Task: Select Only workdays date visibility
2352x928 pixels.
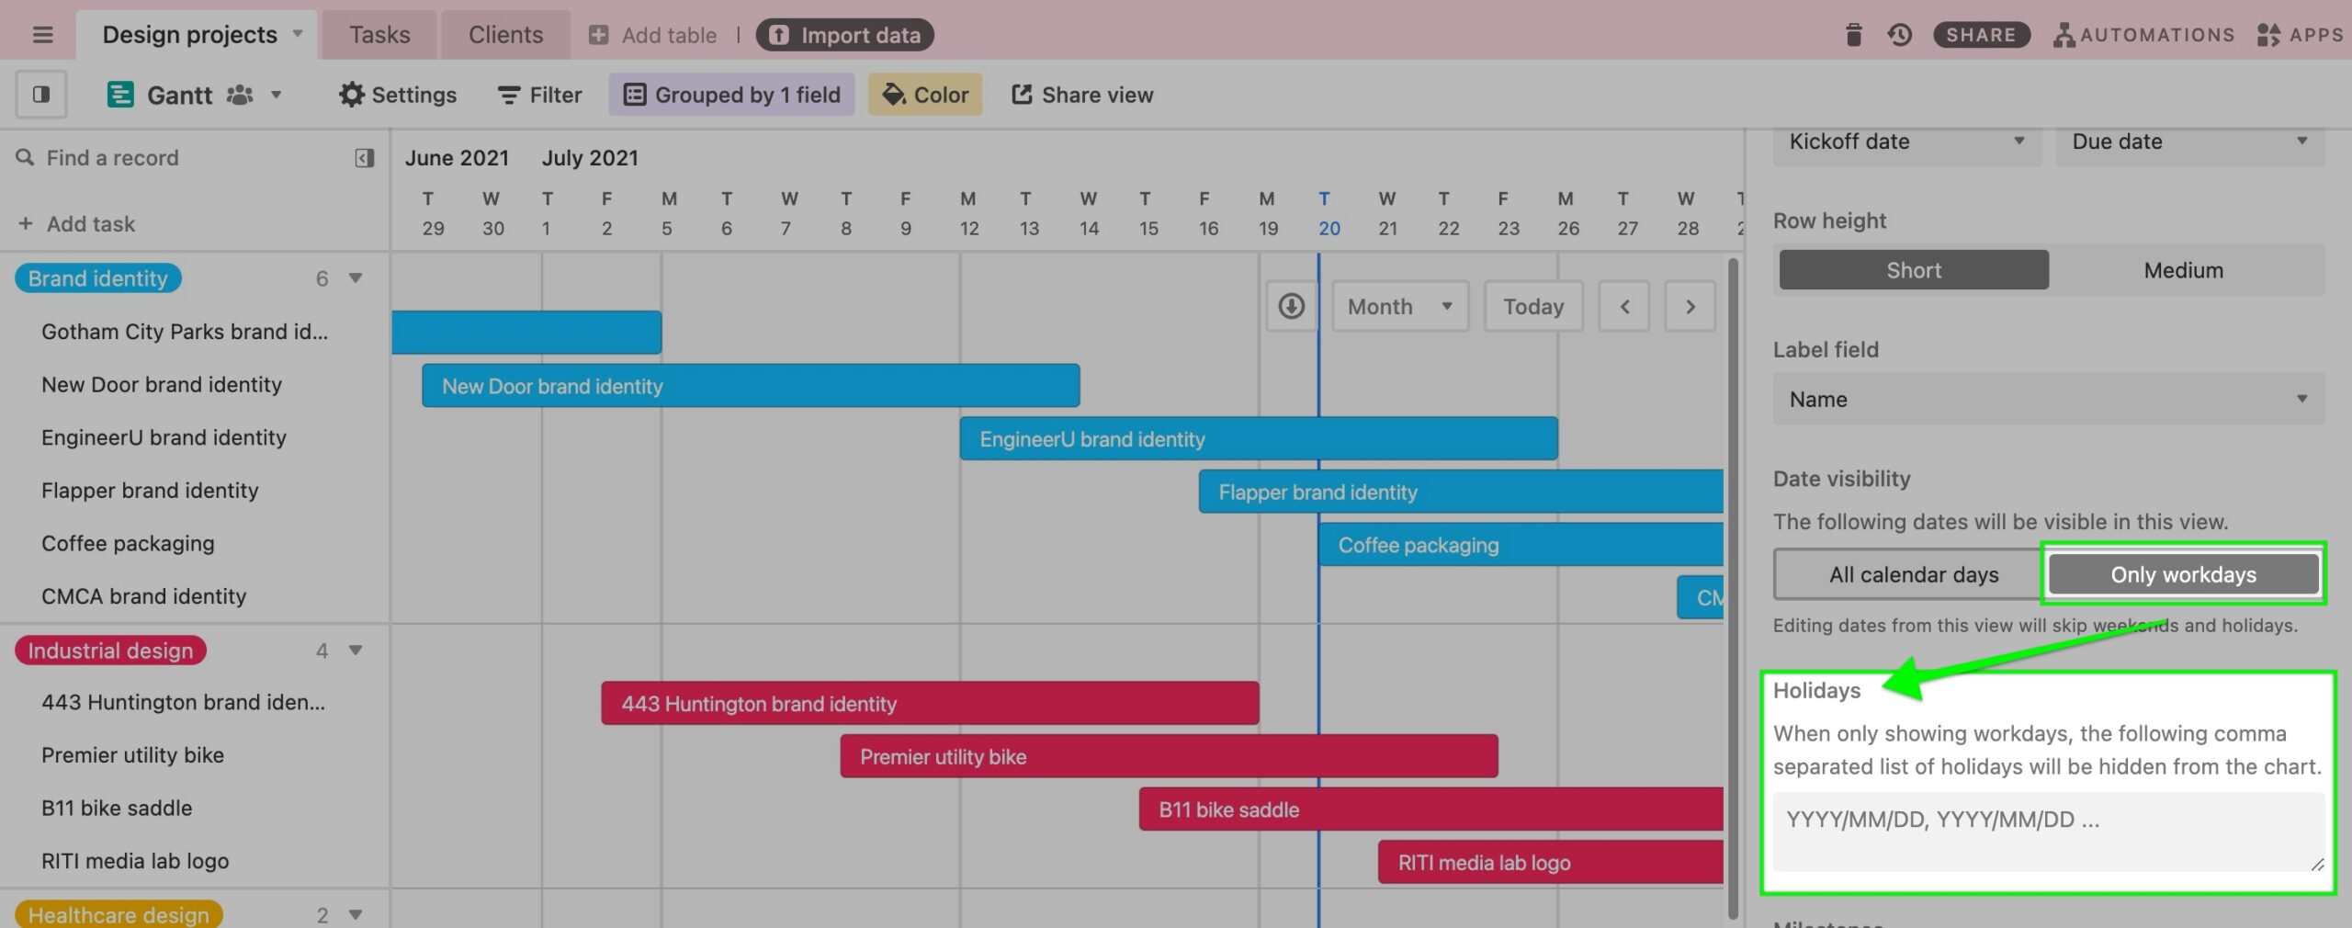Action: pos(2183,574)
